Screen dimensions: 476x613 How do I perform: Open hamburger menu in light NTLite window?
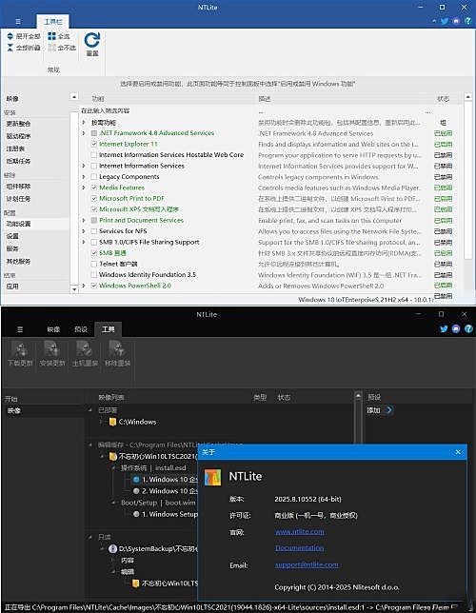pos(18,22)
